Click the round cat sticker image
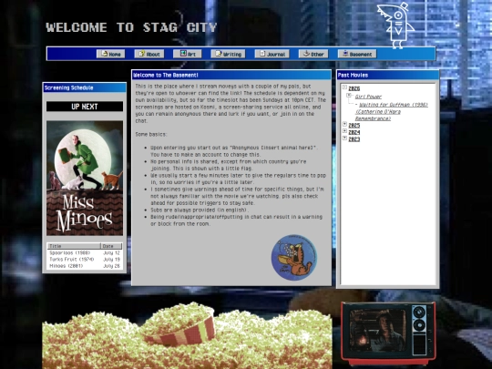Image resolution: width=492 pixels, height=369 pixels. pyautogui.click(x=294, y=257)
